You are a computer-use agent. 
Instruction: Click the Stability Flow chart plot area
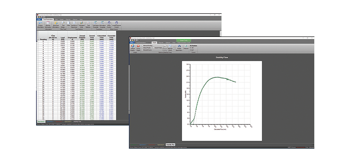(x=220, y=94)
